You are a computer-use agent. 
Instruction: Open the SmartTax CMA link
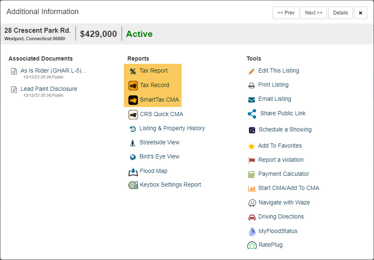click(x=159, y=100)
